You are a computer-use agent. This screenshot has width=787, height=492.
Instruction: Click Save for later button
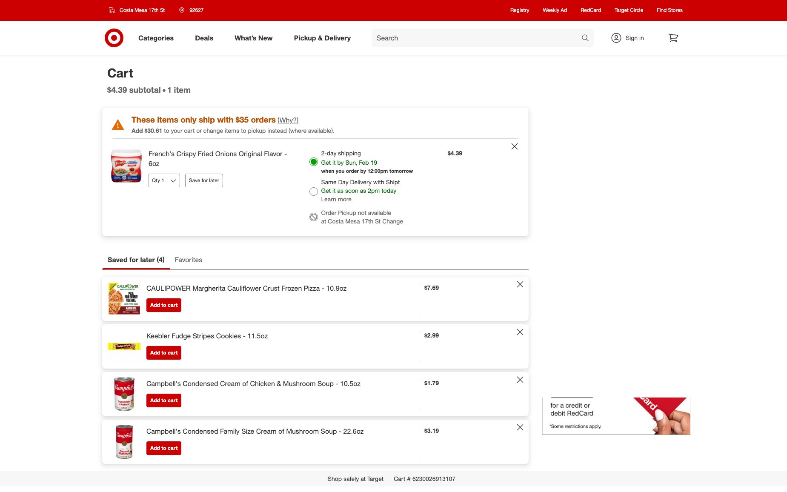point(204,180)
